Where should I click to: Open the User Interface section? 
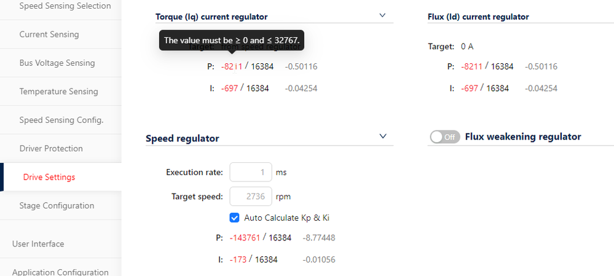[x=38, y=244]
